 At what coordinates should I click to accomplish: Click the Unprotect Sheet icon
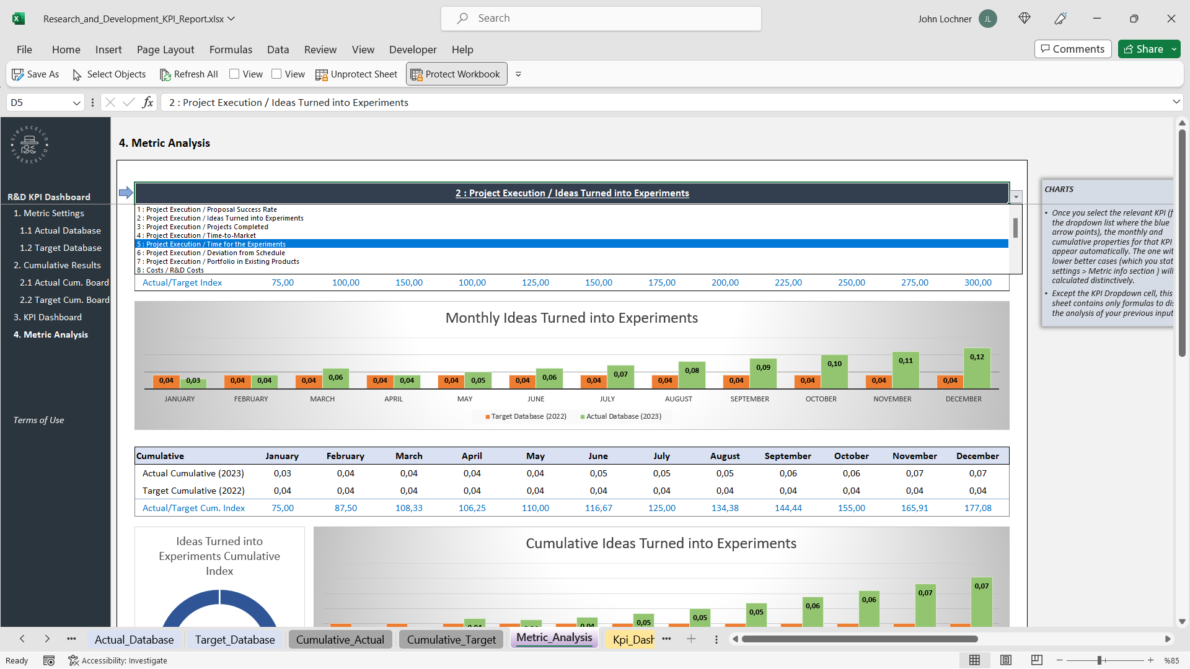coord(322,74)
